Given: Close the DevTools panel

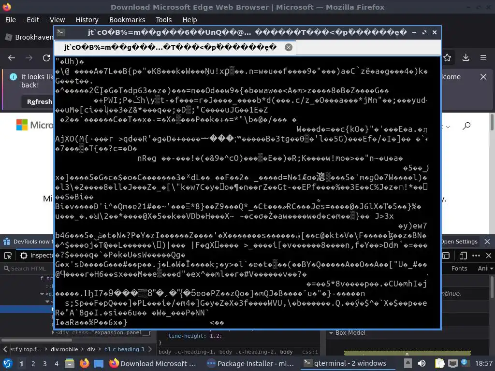Looking at the screenshot, I should [488, 256].
